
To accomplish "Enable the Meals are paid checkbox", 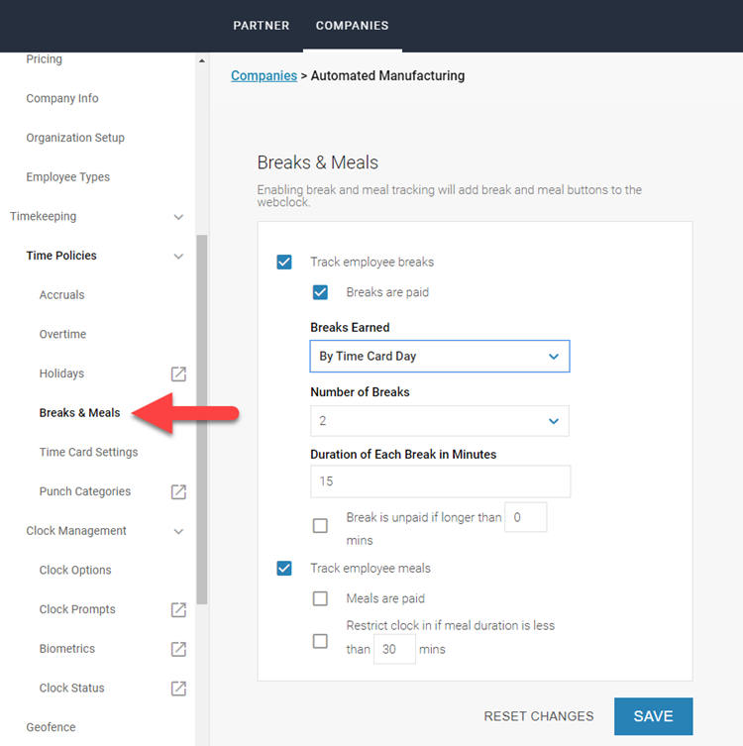I will click(320, 598).
